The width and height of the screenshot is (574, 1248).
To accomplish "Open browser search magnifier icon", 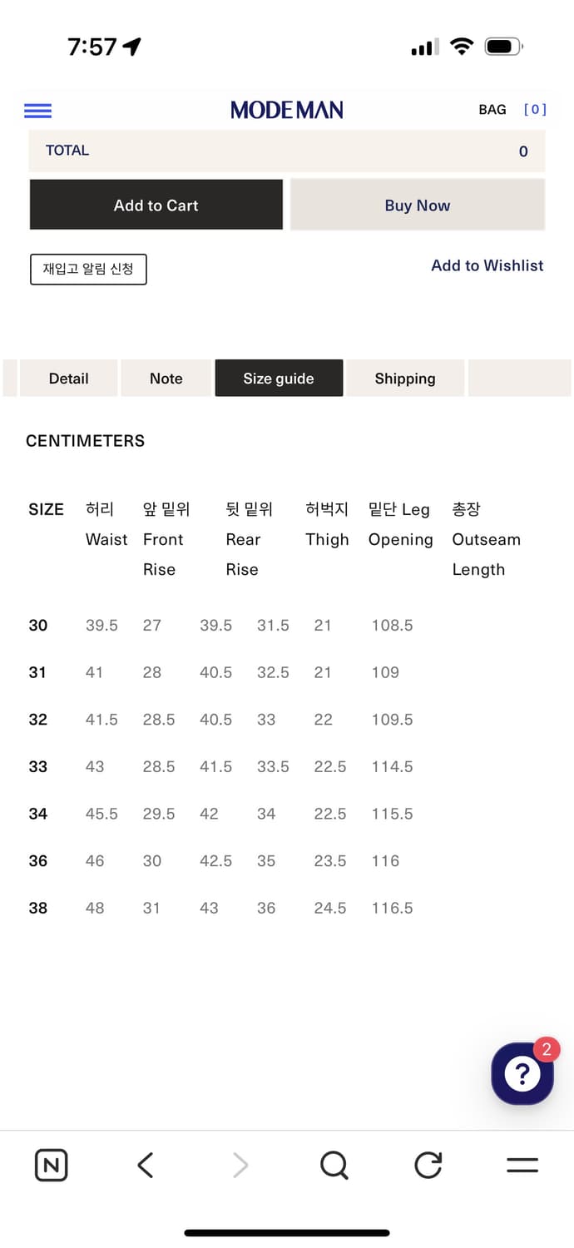I will tap(334, 1165).
